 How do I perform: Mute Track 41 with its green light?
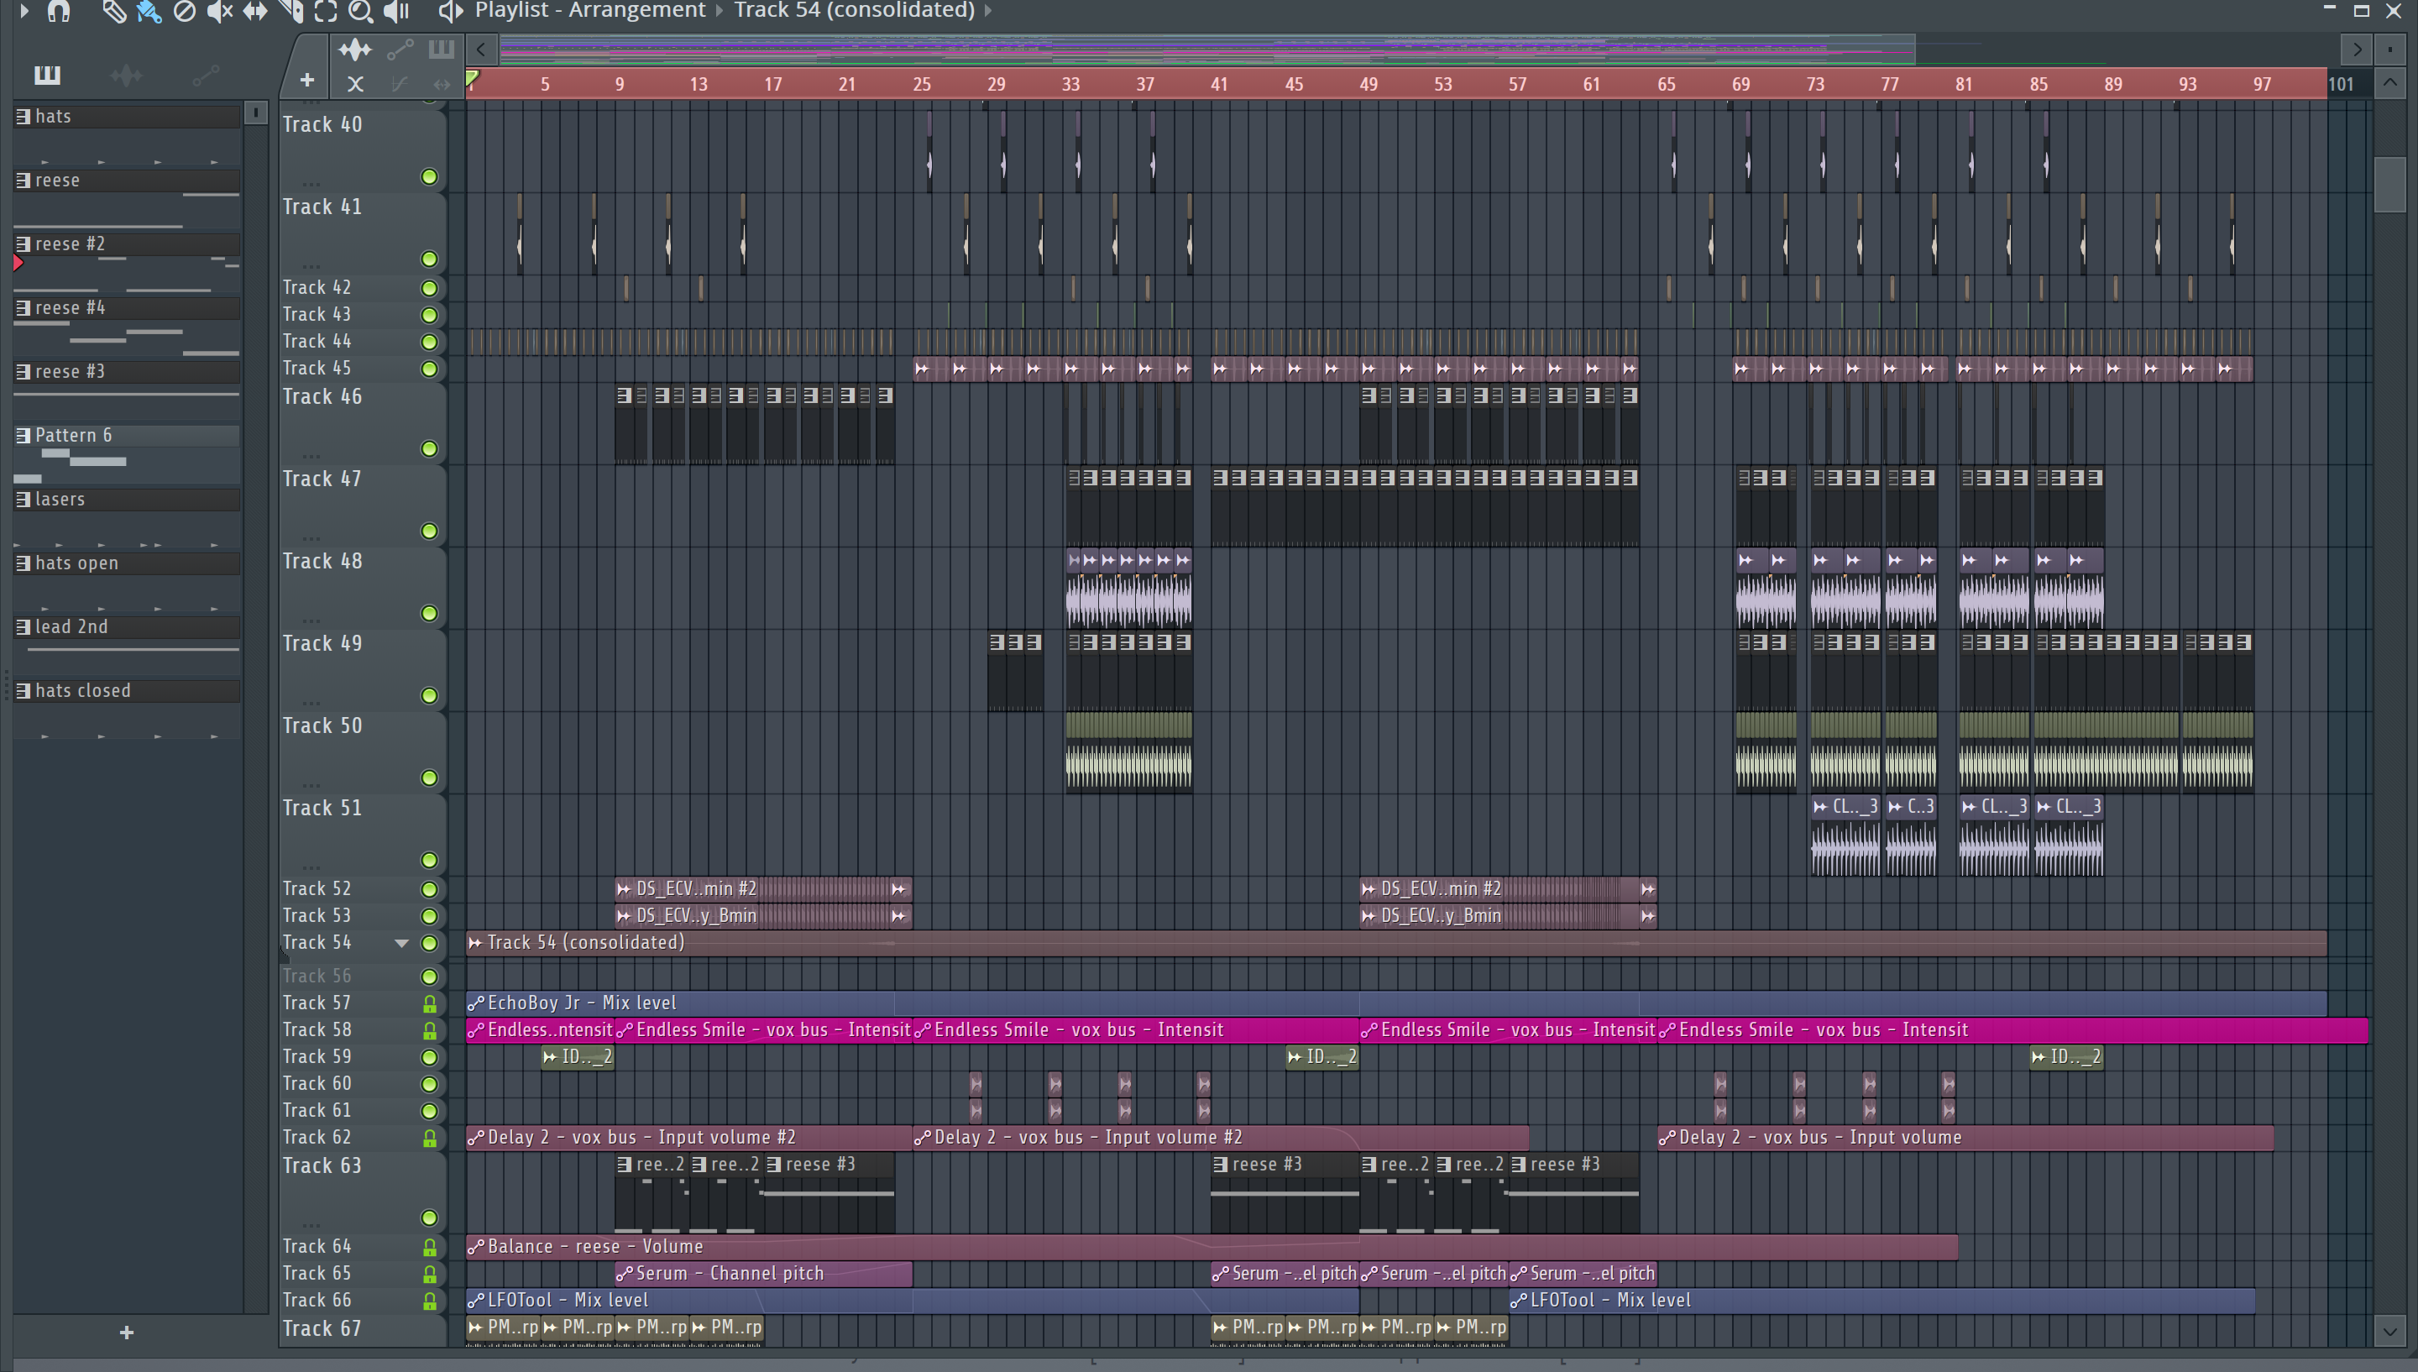[x=430, y=259]
